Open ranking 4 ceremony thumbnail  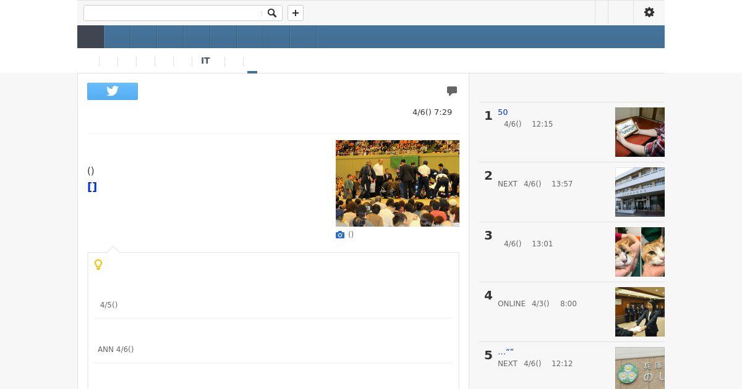640,312
